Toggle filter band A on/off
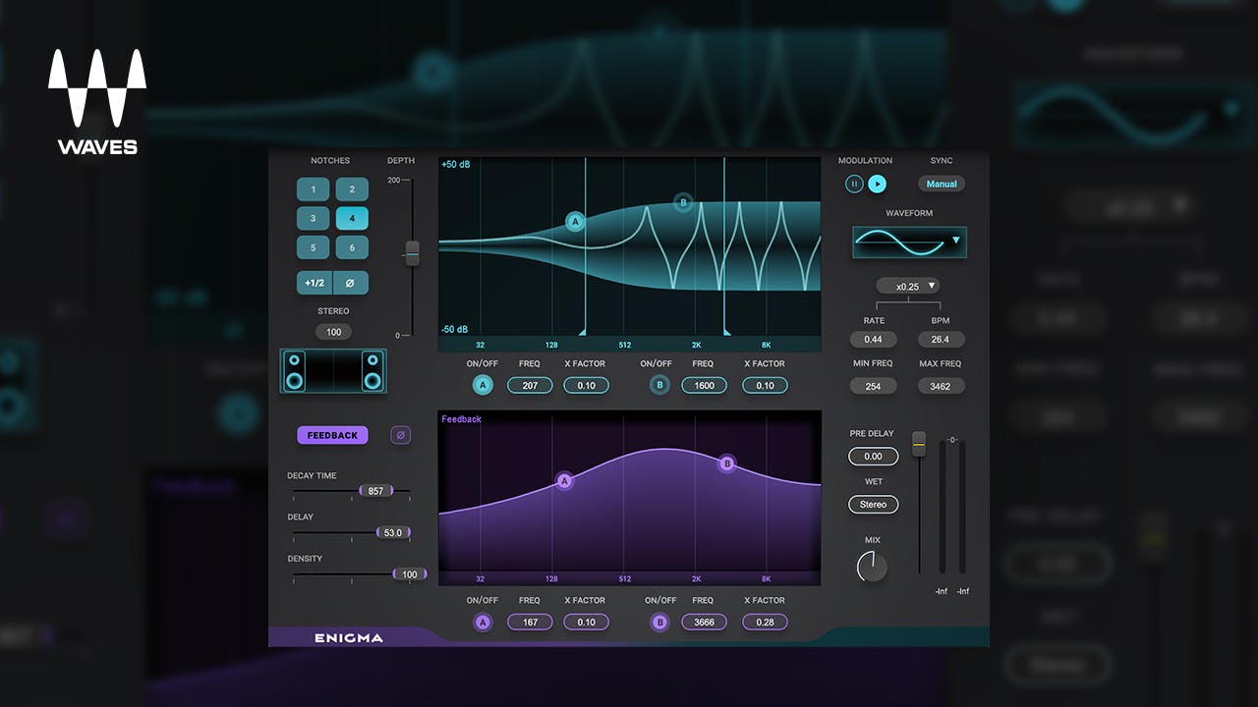 [x=483, y=385]
